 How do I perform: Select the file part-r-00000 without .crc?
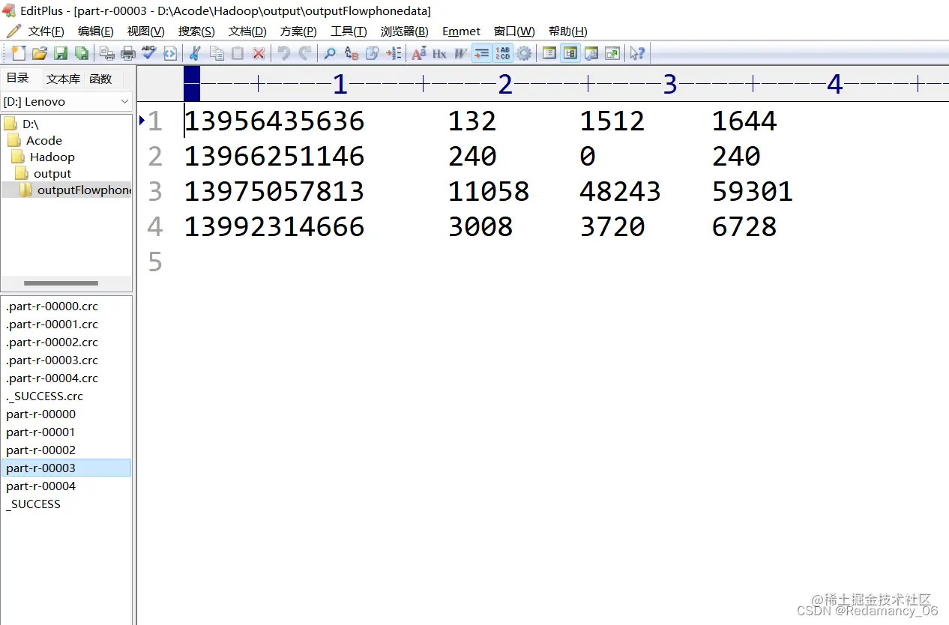tap(40, 414)
